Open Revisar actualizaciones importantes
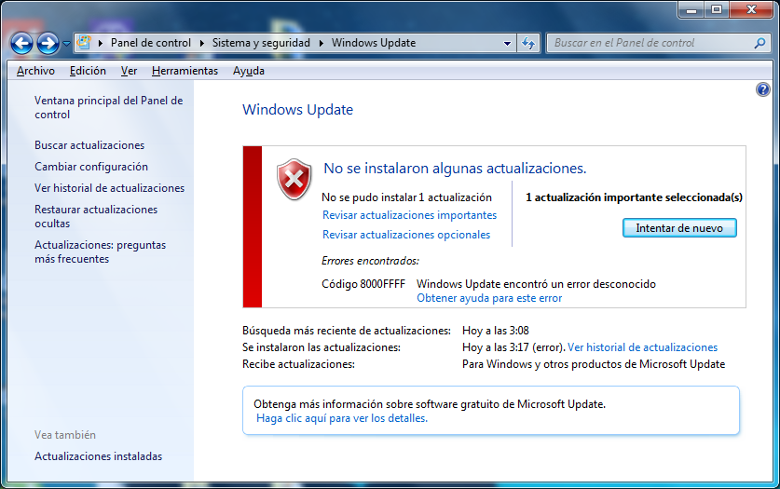 click(409, 215)
